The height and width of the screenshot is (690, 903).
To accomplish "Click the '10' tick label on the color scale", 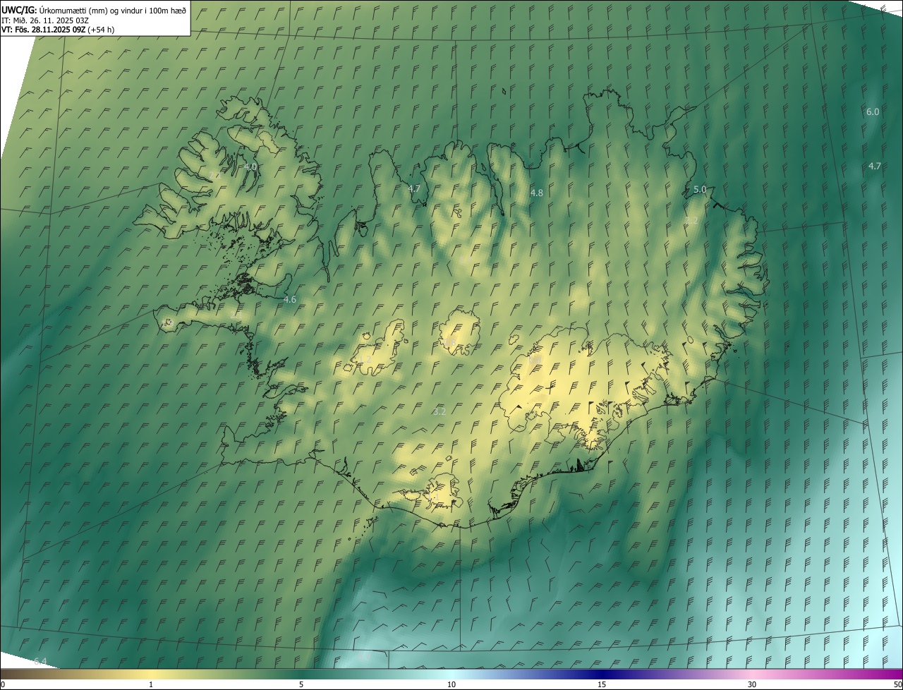I will point(451,684).
